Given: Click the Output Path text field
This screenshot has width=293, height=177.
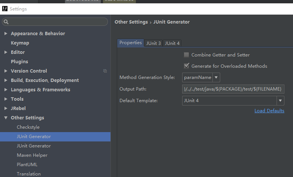Looking at the screenshot, I should click(x=233, y=89).
